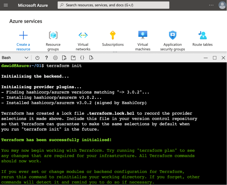Image resolution: width=227 pixels, height=185 pixels.
Task: Click the Route tables label
Action: tap(202, 45)
